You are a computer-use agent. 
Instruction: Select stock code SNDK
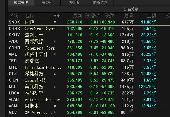click(x=14, y=22)
